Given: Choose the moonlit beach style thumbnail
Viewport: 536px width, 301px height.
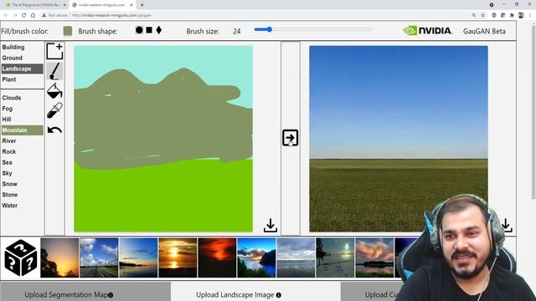Looking at the screenshot, I should [335, 258].
